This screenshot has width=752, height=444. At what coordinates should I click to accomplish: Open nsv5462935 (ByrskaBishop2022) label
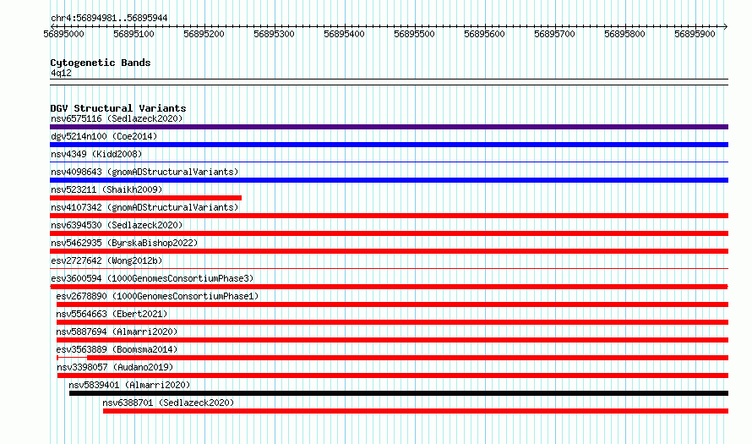pos(124,243)
